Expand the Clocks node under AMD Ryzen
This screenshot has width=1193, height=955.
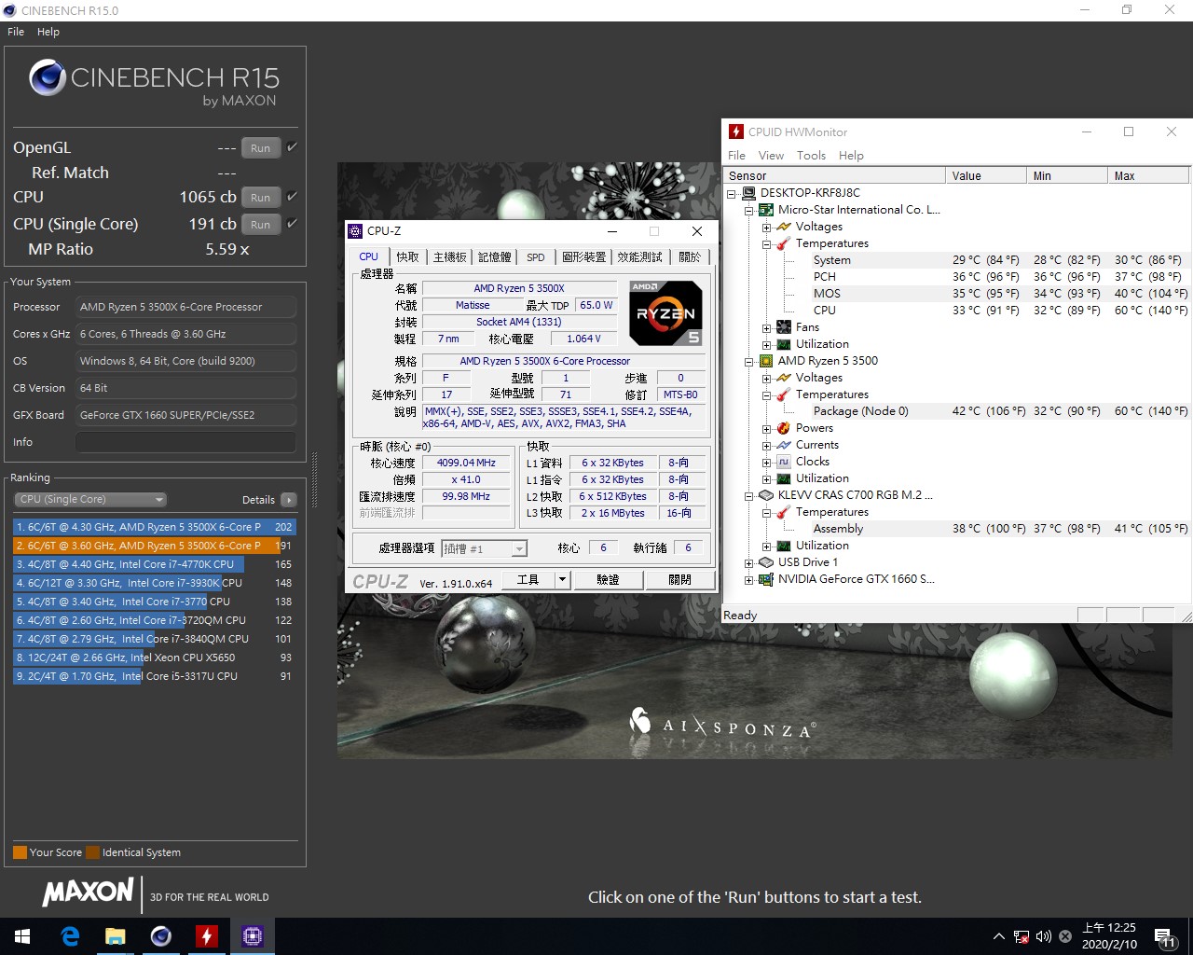click(x=766, y=462)
